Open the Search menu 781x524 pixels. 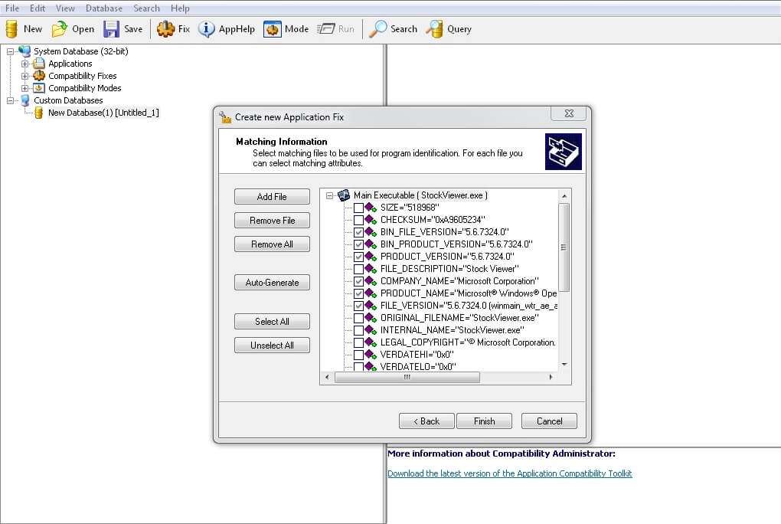click(x=146, y=8)
